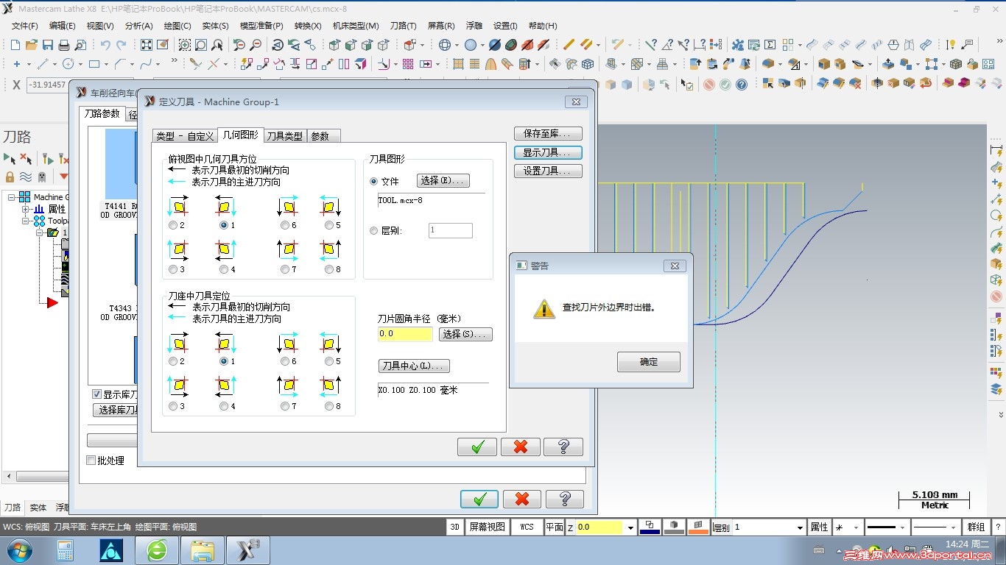The height and width of the screenshot is (565, 1006).
Task: Click the lock operations padlock icon
Action: [x=10, y=177]
